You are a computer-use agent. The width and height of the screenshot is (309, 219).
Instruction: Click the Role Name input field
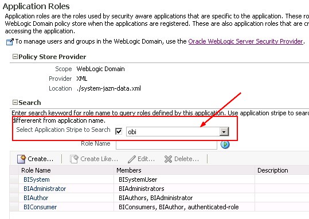coord(166,145)
